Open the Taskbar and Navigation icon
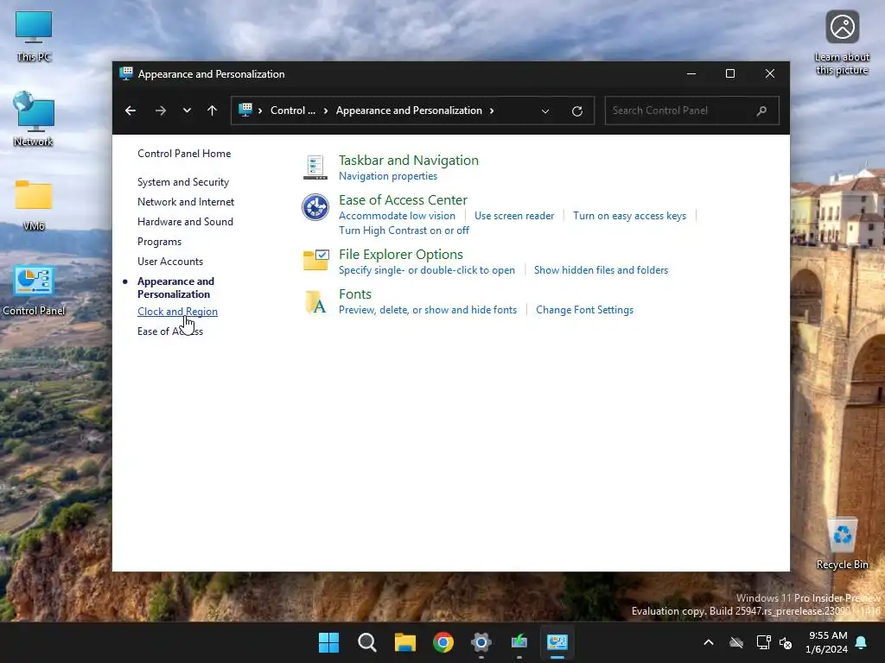Screen dimensions: 885x663 coord(315,167)
